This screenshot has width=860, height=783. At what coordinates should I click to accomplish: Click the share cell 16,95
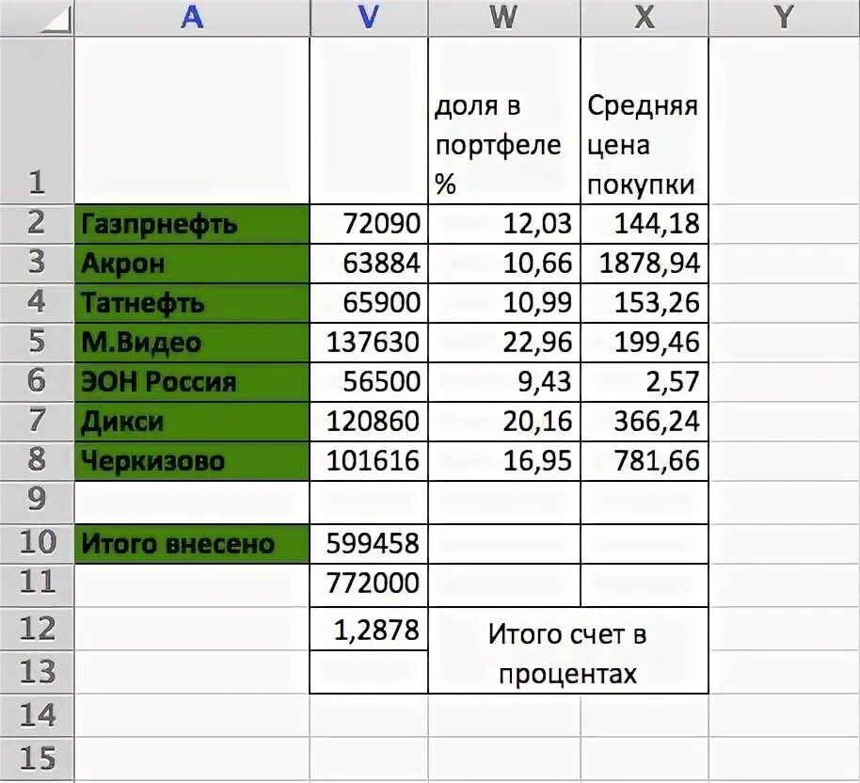tap(504, 461)
